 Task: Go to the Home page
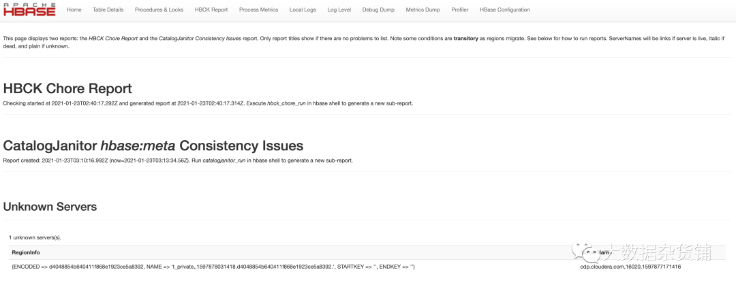point(74,10)
